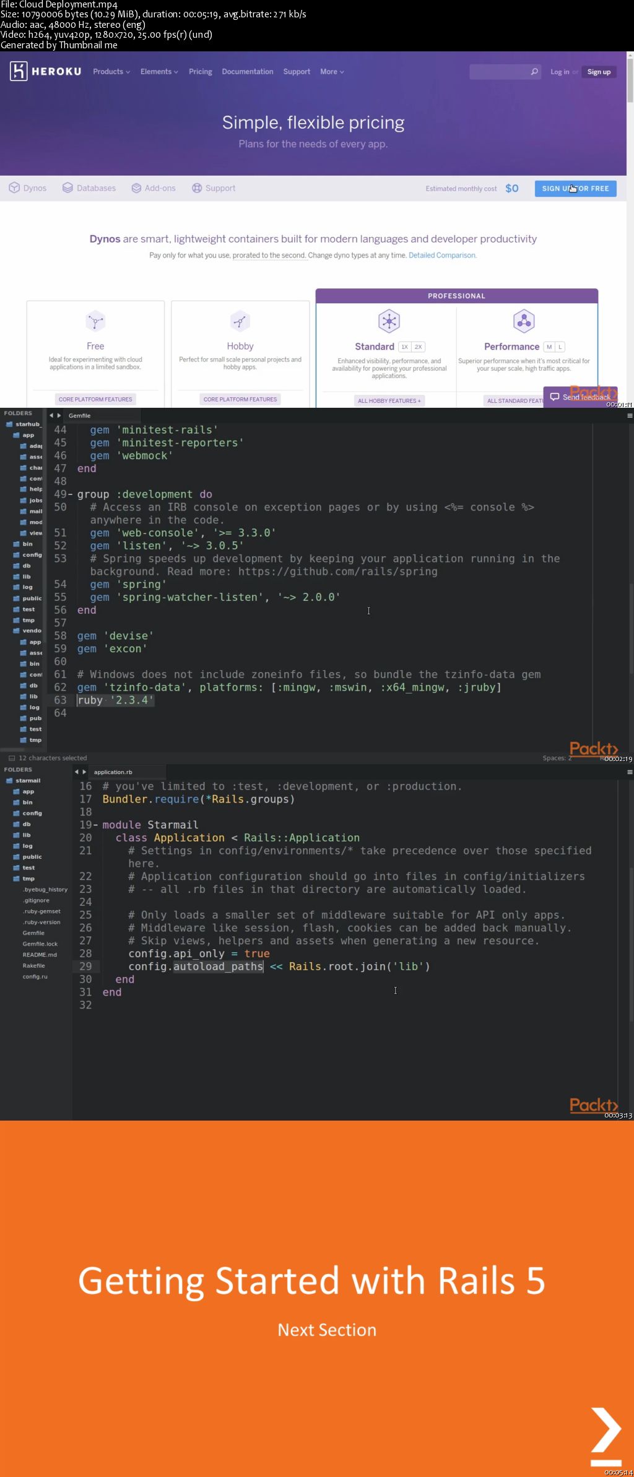This screenshot has width=634, height=1477.
Task: Expand the config folder under starmail
Action: (28, 813)
